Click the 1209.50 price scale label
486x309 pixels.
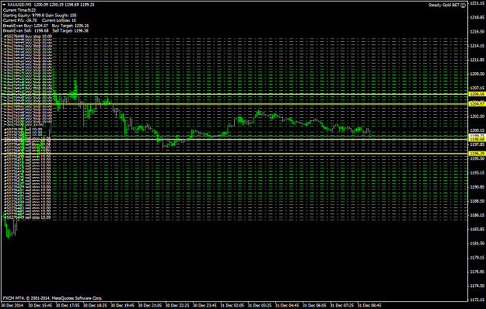pos(477,74)
